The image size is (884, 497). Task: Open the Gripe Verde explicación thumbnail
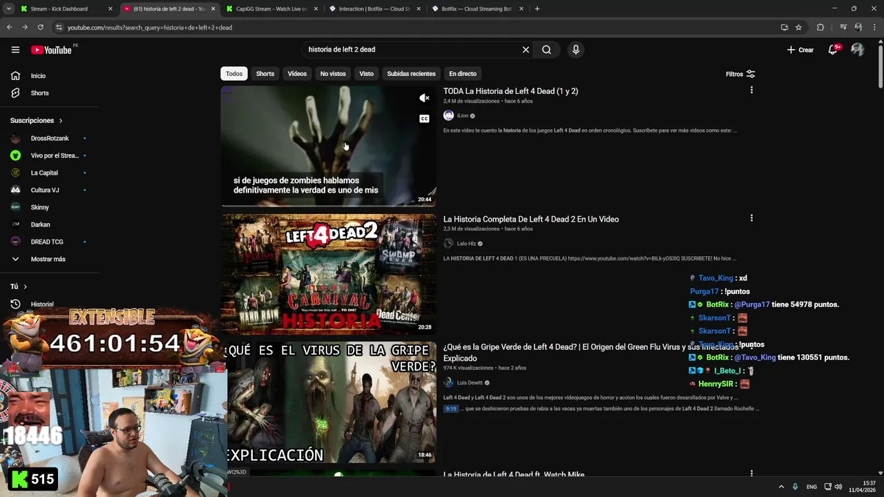pos(329,402)
